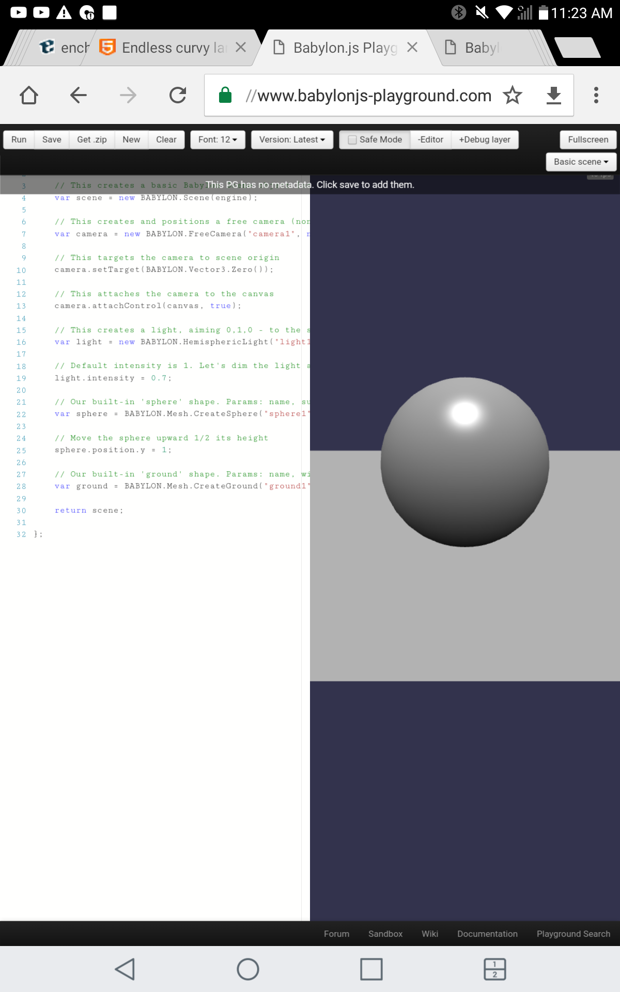Open the browser three-dot menu
The image size is (620, 992).
(x=596, y=95)
